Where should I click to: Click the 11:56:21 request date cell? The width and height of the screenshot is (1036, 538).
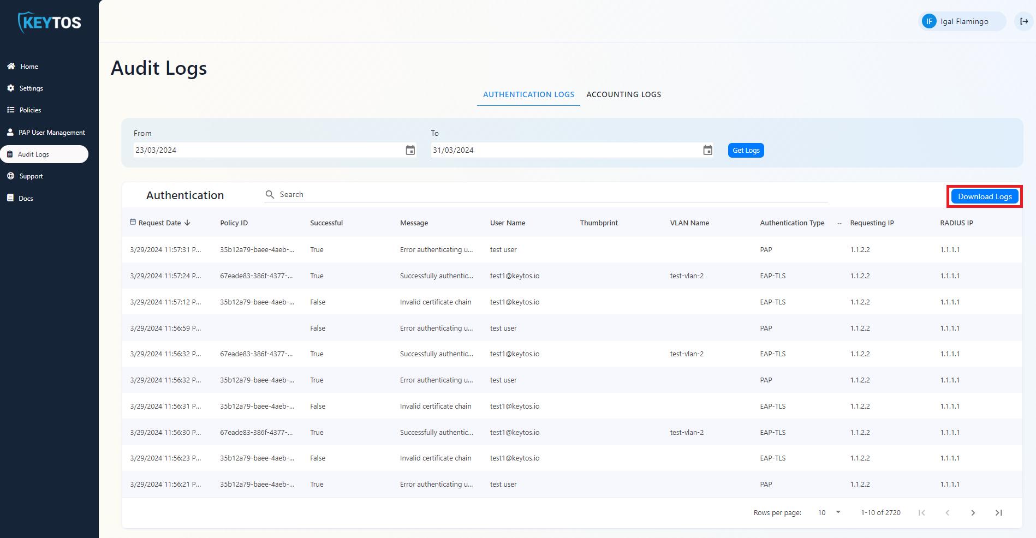click(x=165, y=484)
